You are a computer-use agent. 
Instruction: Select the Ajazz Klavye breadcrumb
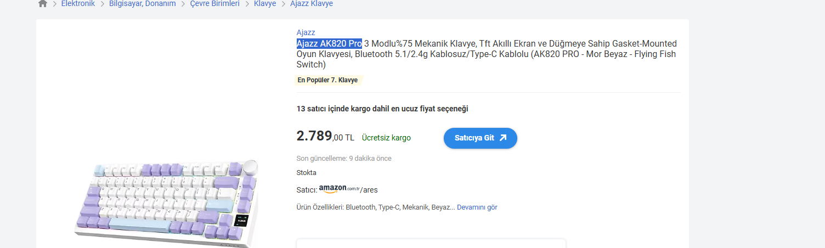[x=311, y=4]
